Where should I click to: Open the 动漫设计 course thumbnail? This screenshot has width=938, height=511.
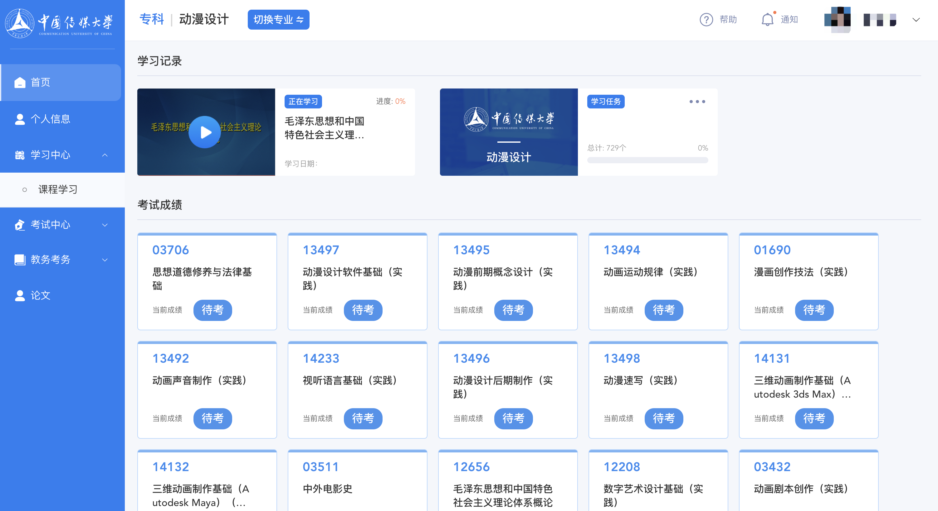tap(508, 132)
